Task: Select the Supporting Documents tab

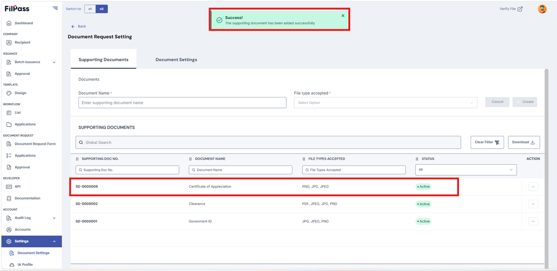Action: click(104, 59)
